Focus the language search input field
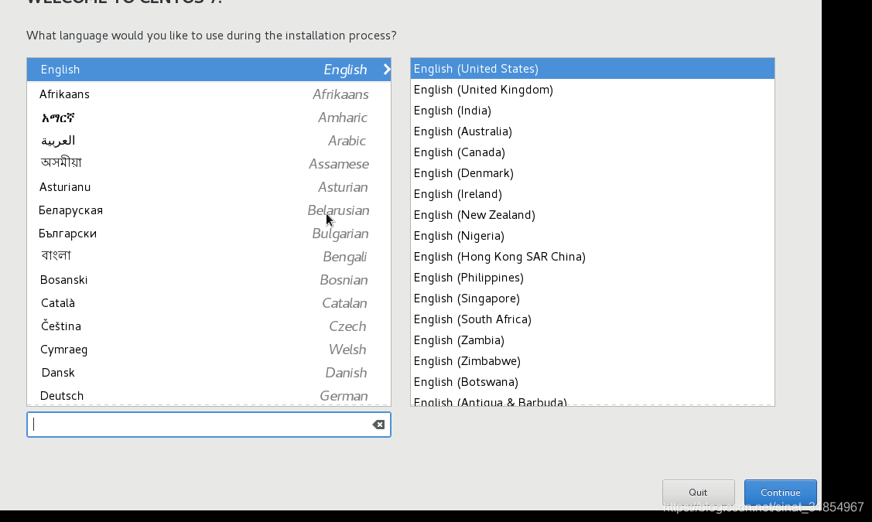Viewport: 872px width, 522px height. pyautogui.click(x=209, y=425)
